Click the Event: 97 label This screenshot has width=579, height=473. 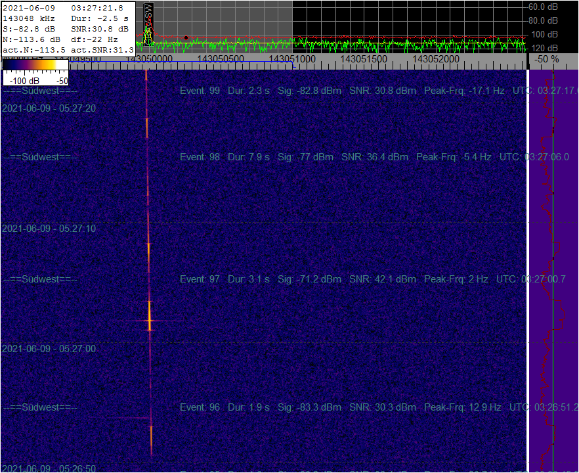click(200, 279)
